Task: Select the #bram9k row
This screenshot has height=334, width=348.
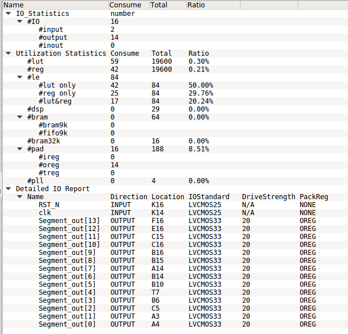Action: click(x=175, y=125)
